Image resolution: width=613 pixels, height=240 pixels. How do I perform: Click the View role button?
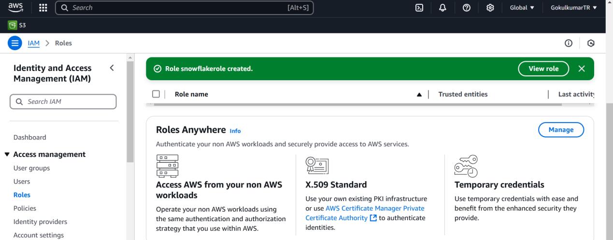pos(543,69)
